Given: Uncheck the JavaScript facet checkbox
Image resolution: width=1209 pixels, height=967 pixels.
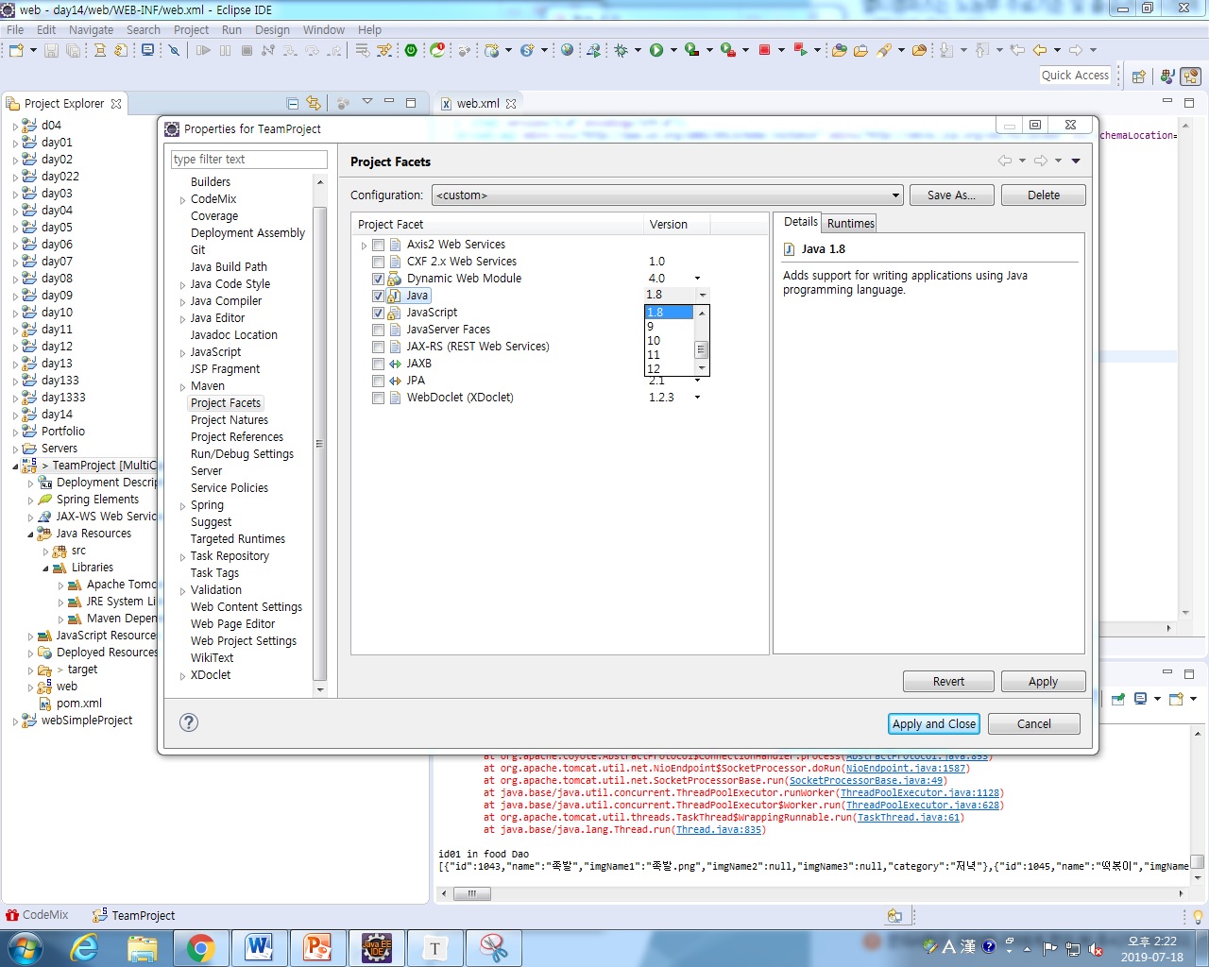Looking at the screenshot, I should (x=378, y=313).
